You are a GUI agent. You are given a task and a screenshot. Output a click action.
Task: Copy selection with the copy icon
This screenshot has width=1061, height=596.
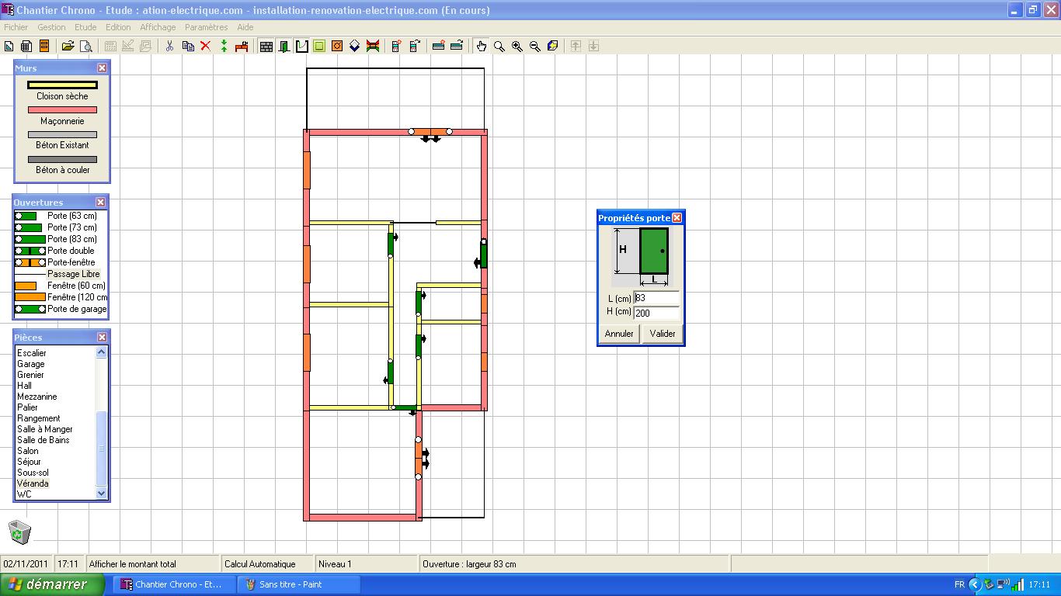[x=188, y=46]
